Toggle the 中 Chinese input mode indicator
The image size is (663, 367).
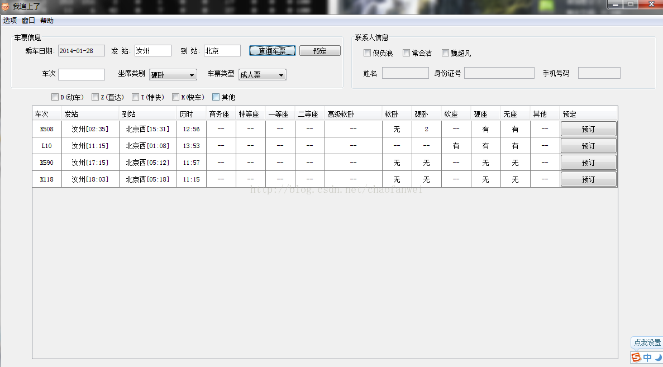(647, 358)
